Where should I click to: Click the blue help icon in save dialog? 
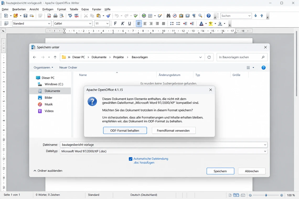263,68
